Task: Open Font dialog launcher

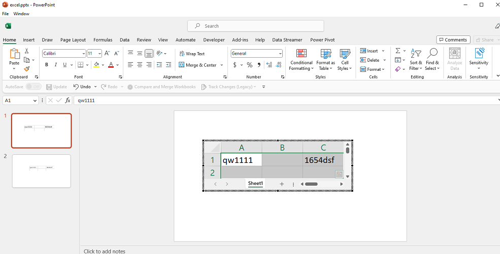Action: point(120,77)
